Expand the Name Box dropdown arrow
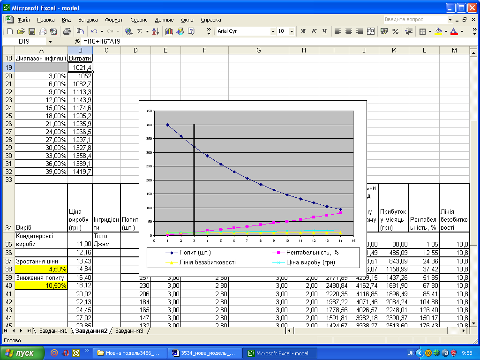The width and height of the screenshot is (480, 360). tap(50, 41)
